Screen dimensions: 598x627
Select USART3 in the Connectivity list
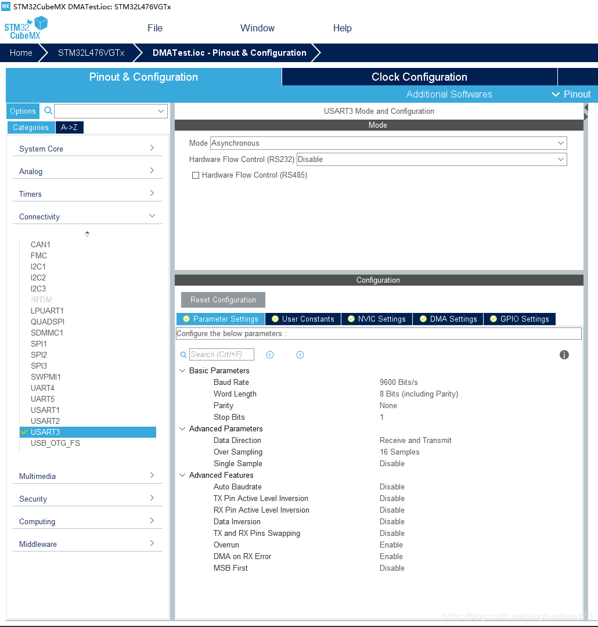[x=88, y=432]
